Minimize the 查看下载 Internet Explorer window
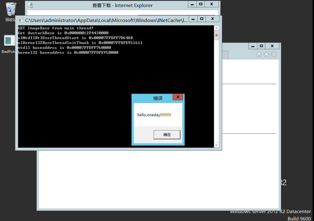This screenshot has height=221, width=314. click(x=192, y=4)
